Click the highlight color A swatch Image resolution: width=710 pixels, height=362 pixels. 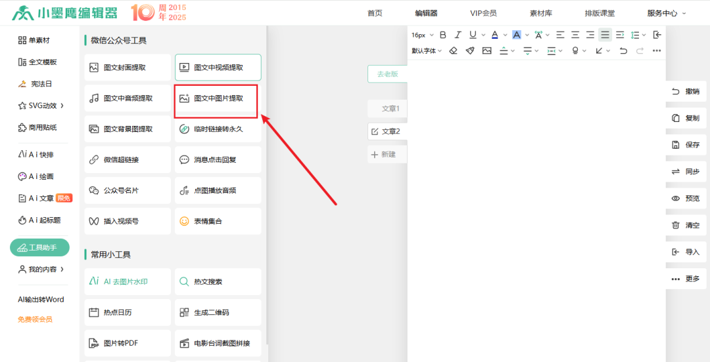point(516,35)
